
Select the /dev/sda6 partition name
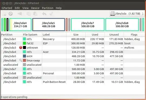point(10,60)
